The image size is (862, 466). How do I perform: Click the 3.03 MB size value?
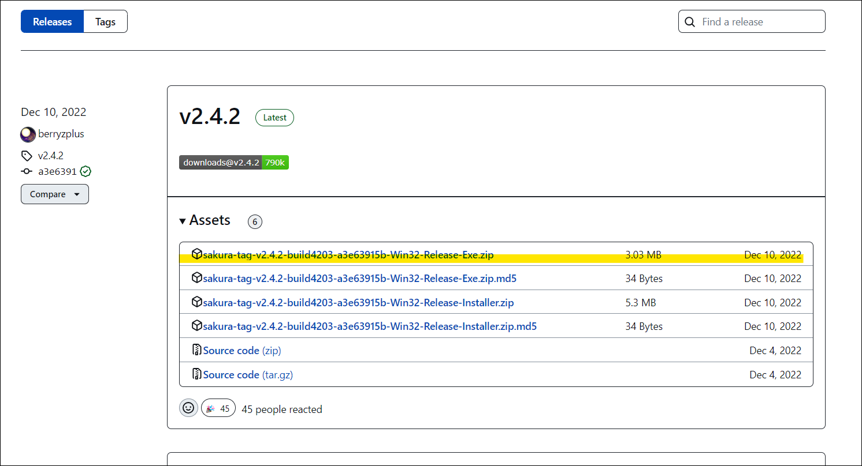pyautogui.click(x=643, y=255)
